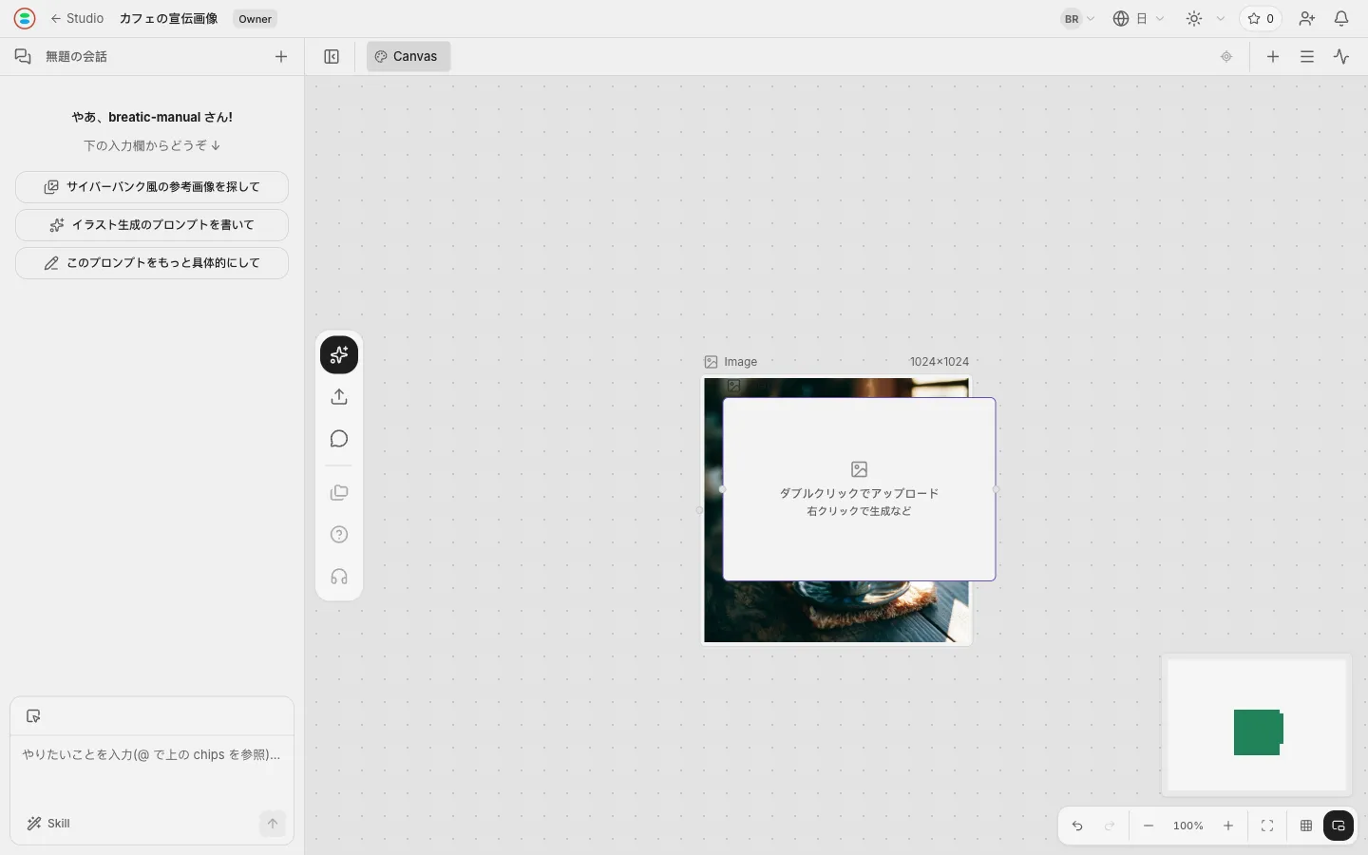Select サイバーパンク風の参考画像を探して suggestion
Screen dimensions: 1368x855
[x=152, y=187]
